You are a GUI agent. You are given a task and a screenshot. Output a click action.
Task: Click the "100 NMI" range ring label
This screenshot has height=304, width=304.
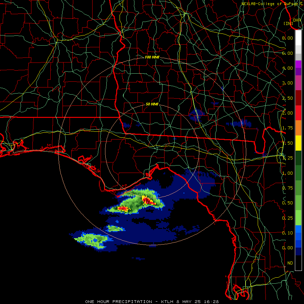pyautogui.click(x=152, y=57)
